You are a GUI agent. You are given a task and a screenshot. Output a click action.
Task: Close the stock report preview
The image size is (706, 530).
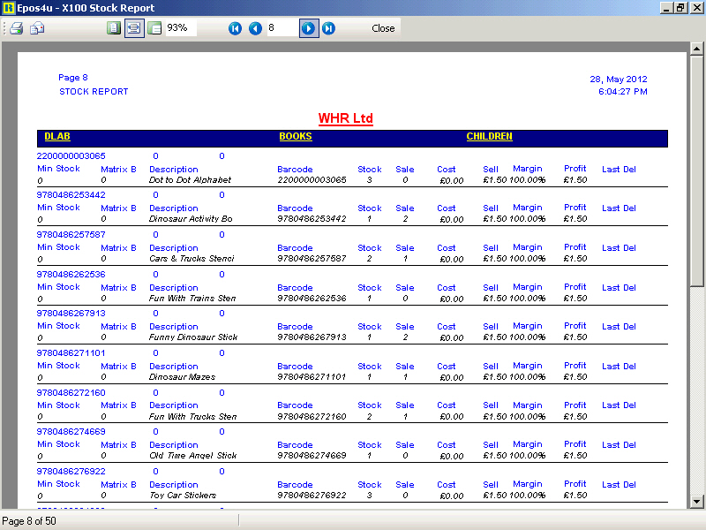(x=383, y=28)
